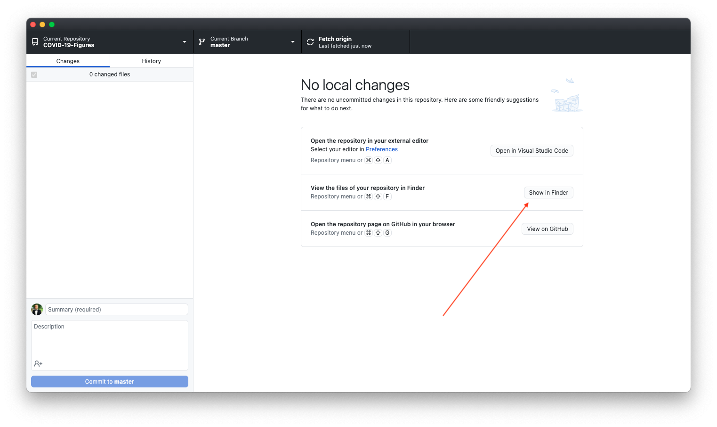The image size is (717, 427).
Task: Click the add co-authors icon in Description
Action: (38, 364)
